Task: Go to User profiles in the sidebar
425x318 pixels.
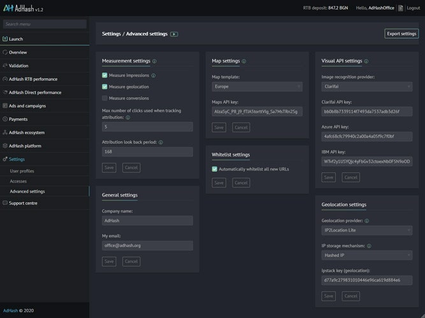Action: [x=22, y=171]
